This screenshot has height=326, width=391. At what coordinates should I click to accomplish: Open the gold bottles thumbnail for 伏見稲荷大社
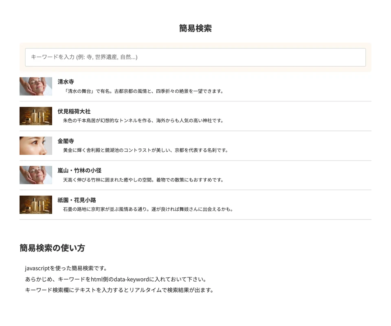36,116
